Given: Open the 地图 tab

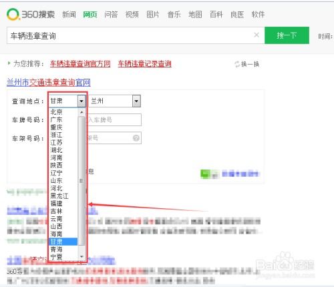Looking at the screenshot, I should 195,15.
